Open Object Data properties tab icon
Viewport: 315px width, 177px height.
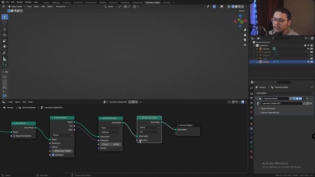click(x=252, y=147)
